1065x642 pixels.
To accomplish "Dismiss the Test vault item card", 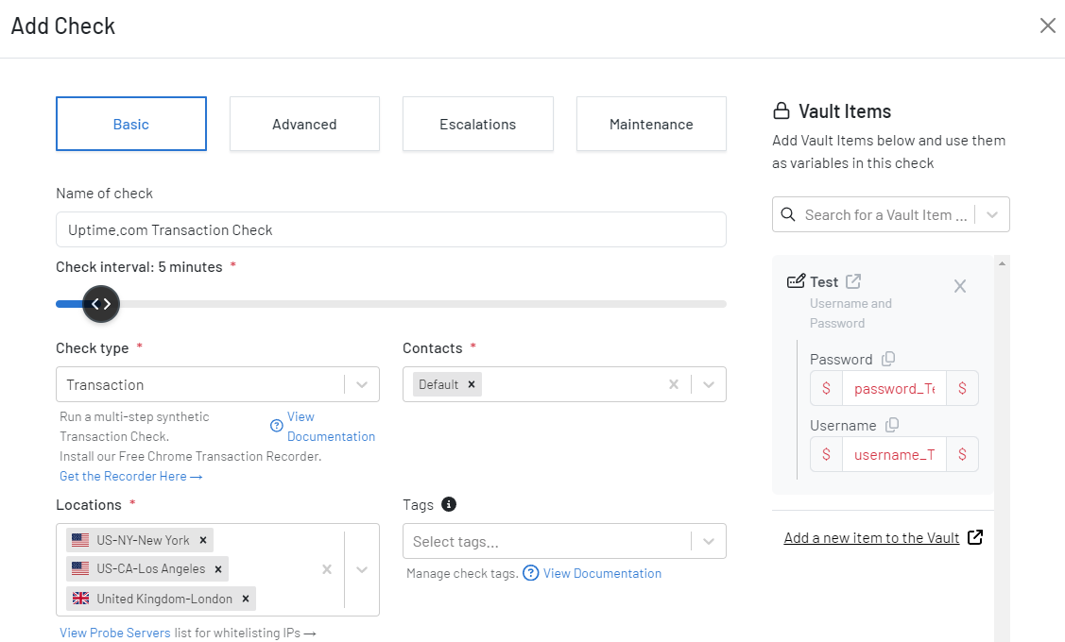I will click(959, 285).
